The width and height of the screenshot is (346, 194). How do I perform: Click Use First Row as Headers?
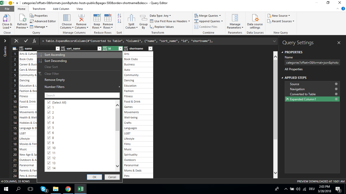(170, 21)
